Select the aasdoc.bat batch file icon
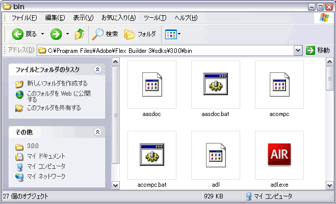This screenshot has height=204, width=336. coord(216,84)
